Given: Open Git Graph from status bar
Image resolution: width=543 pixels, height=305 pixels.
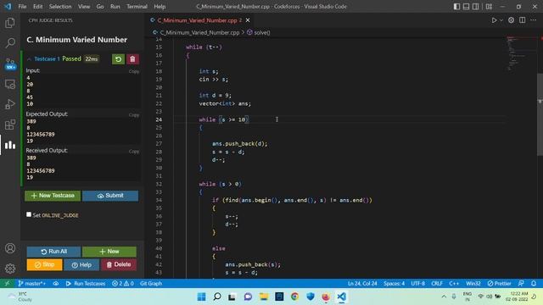Looking at the screenshot, I should coord(151,284).
